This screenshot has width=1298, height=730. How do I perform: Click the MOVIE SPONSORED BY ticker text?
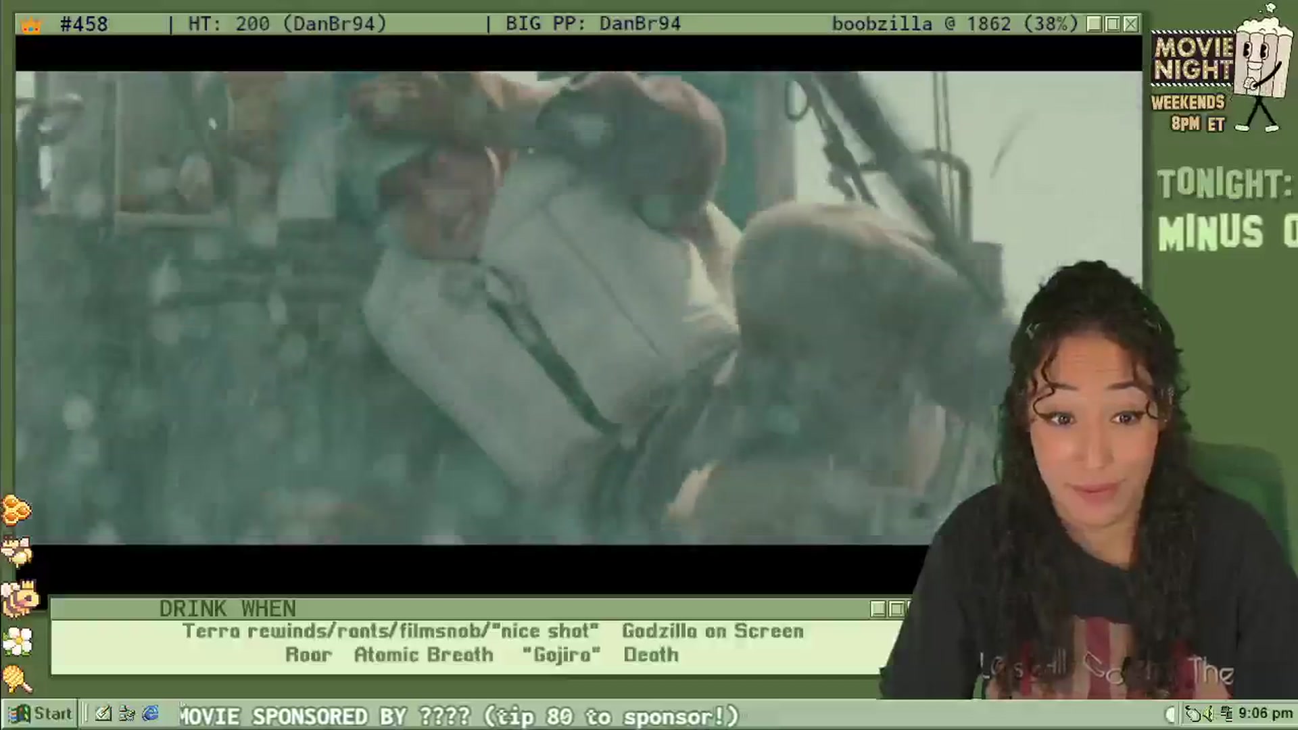click(x=460, y=716)
